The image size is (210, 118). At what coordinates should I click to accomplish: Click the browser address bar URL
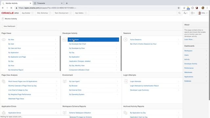click(x=47, y=8)
